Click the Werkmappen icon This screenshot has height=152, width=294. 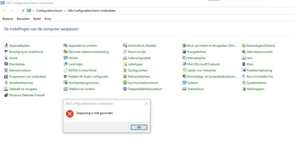pyautogui.click(x=243, y=89)
